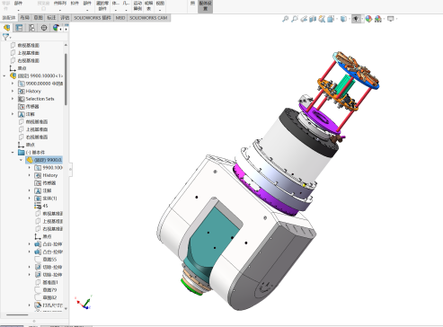This screenshot has width=443, height=327.
Task: Click the Section View icon
Action: [313, 19]
